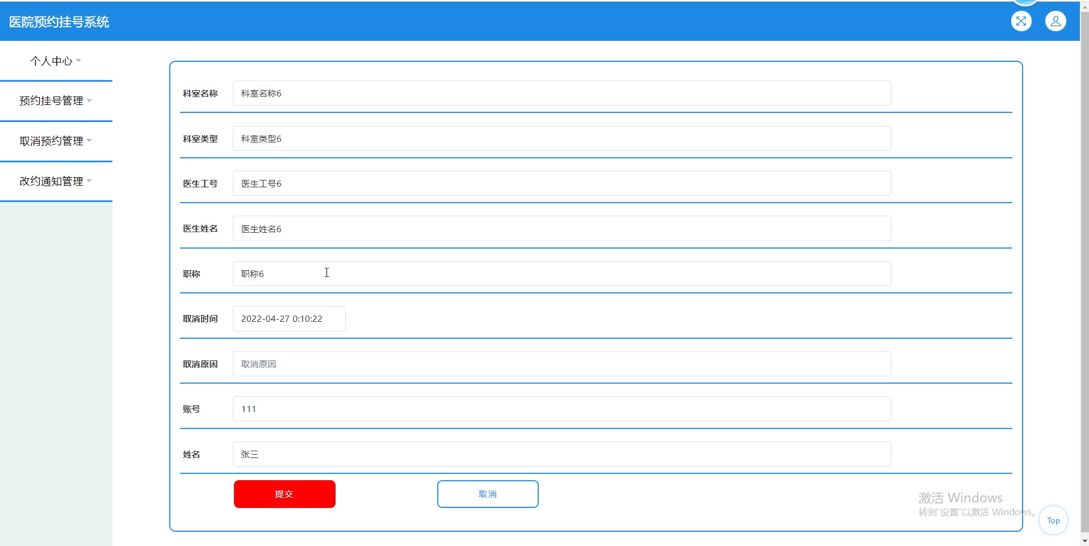Viewport: 1089px width, 546px height.
Task: Focus the 姓名 field containing 张三
Action: (x=562, y=454)
